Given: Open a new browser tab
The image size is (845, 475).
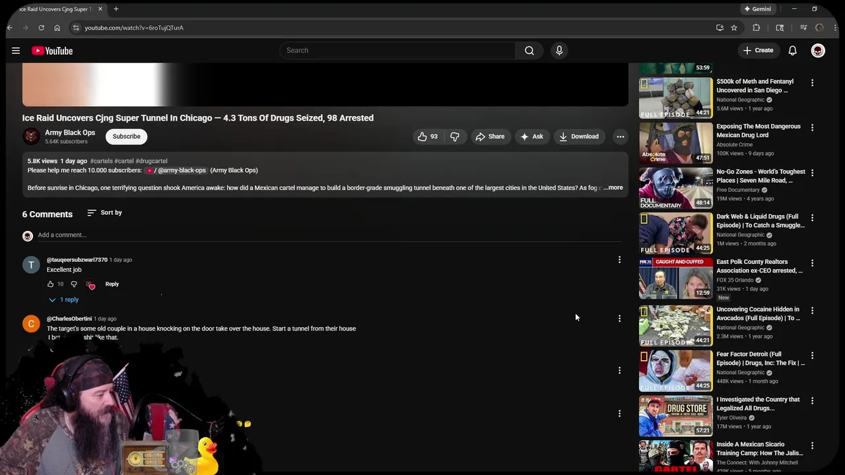Looking at the screenshot, I should click(116, 9).
